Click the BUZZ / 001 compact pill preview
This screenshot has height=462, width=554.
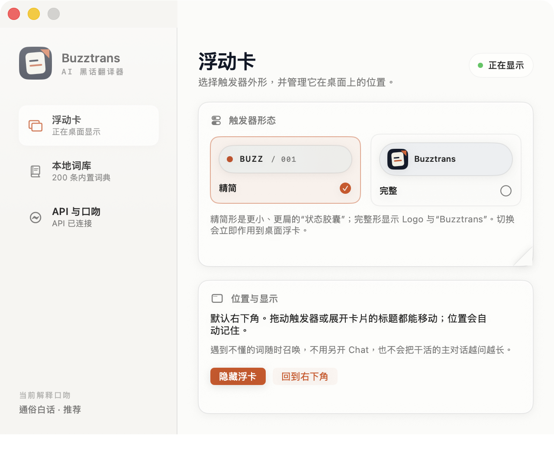pos(286,159)
